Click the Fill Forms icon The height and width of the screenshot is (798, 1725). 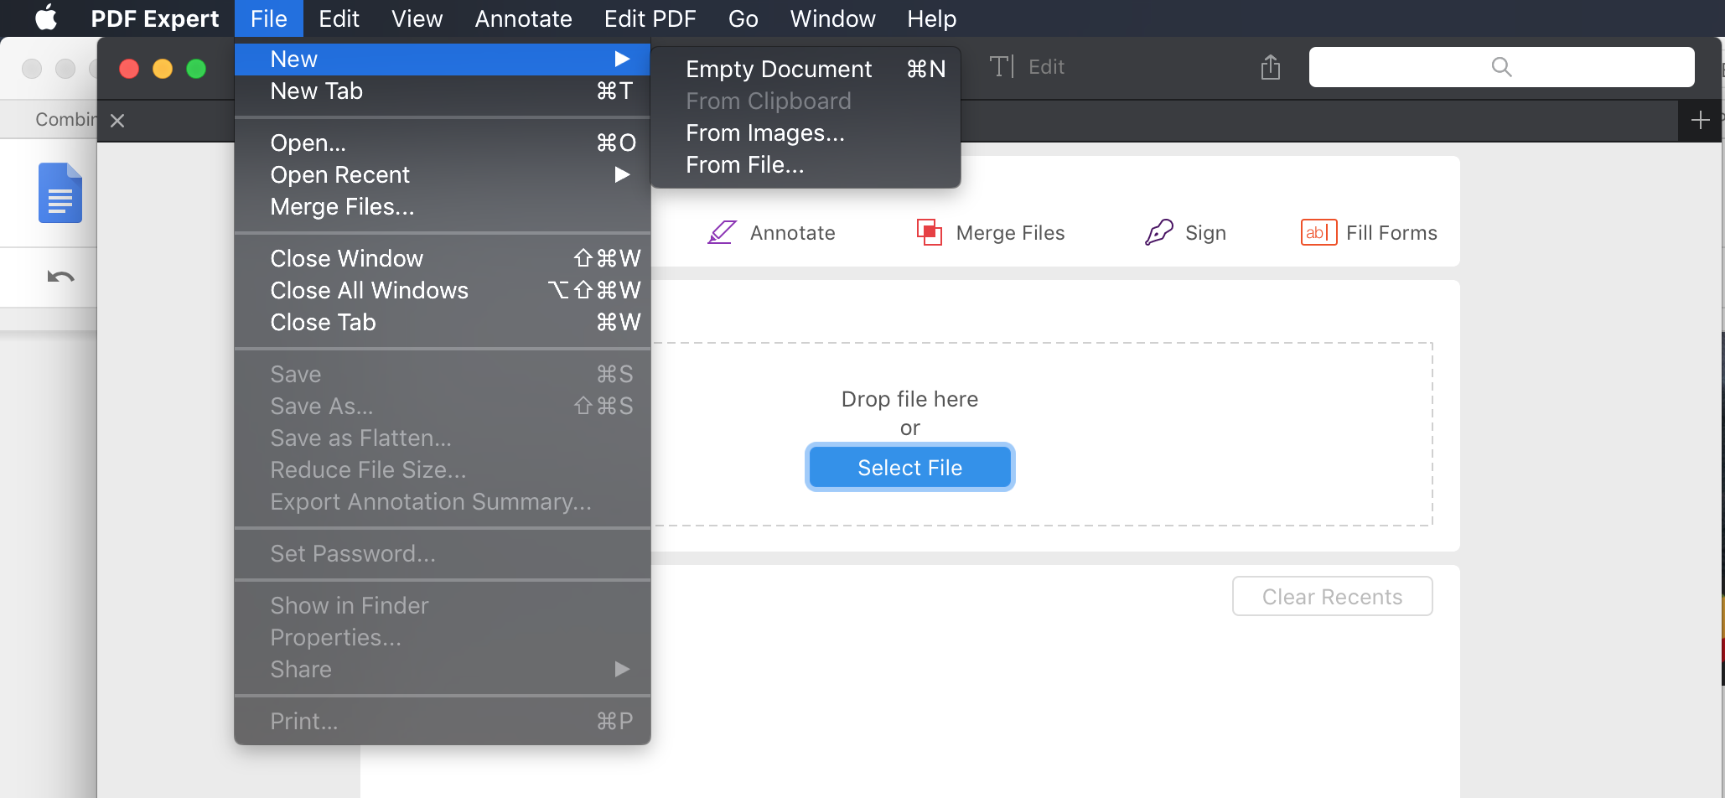tap(1318, 232)
